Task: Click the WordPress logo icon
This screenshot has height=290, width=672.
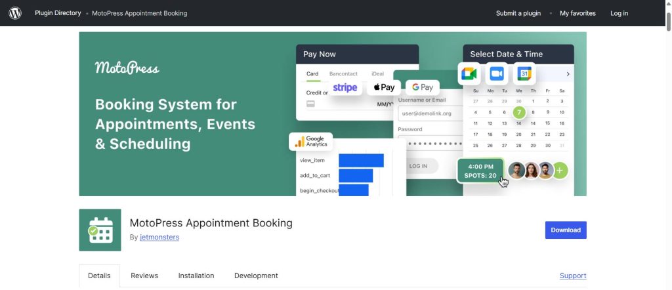Action: tap(15, 13)
